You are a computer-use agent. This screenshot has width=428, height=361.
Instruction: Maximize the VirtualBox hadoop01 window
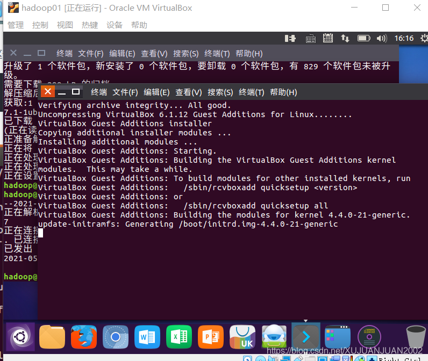(x=386, y=8)
